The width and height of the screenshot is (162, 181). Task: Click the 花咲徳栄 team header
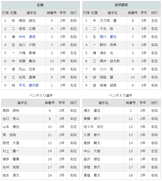[121, 5]
